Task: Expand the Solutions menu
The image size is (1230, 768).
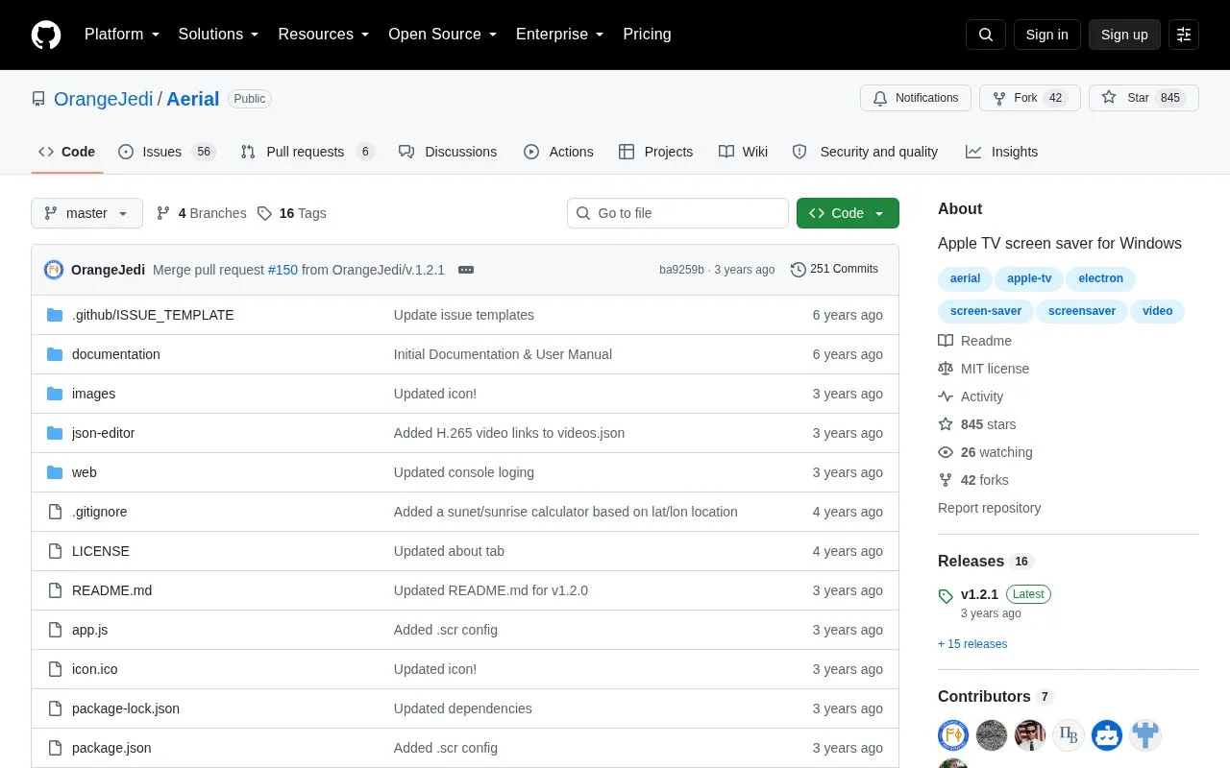Action: (x=219, y=35)
